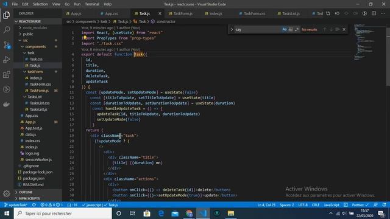390x219 pixels.
Task: Go to next match in find widget
Action: (x=331, y=30)
